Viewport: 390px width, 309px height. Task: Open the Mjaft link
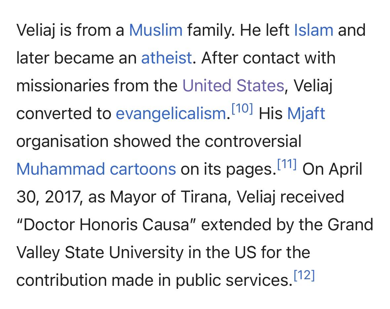[x=306, y=113]
